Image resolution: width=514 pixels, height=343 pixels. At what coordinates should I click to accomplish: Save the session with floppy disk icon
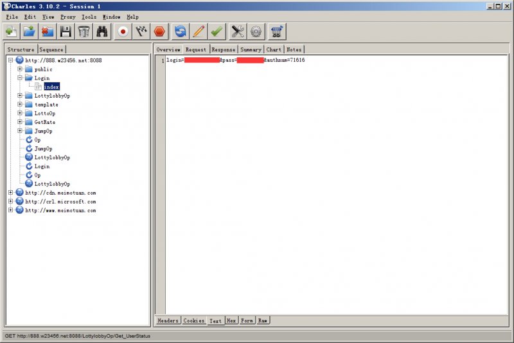[x=66, y=31]
